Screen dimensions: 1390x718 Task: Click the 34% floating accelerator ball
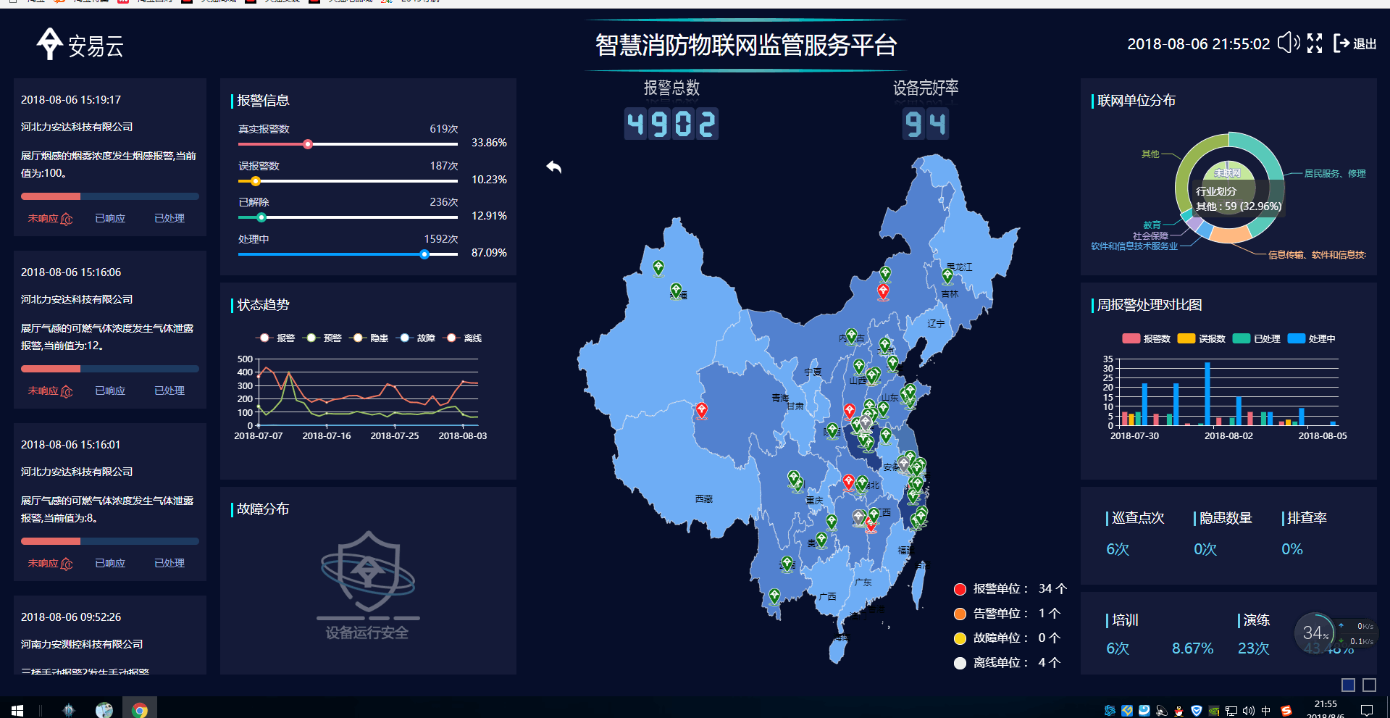pos(1315,633)
